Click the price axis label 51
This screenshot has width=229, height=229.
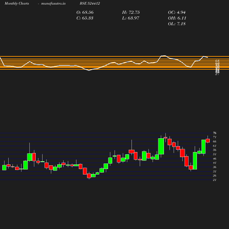click(215, 154)
